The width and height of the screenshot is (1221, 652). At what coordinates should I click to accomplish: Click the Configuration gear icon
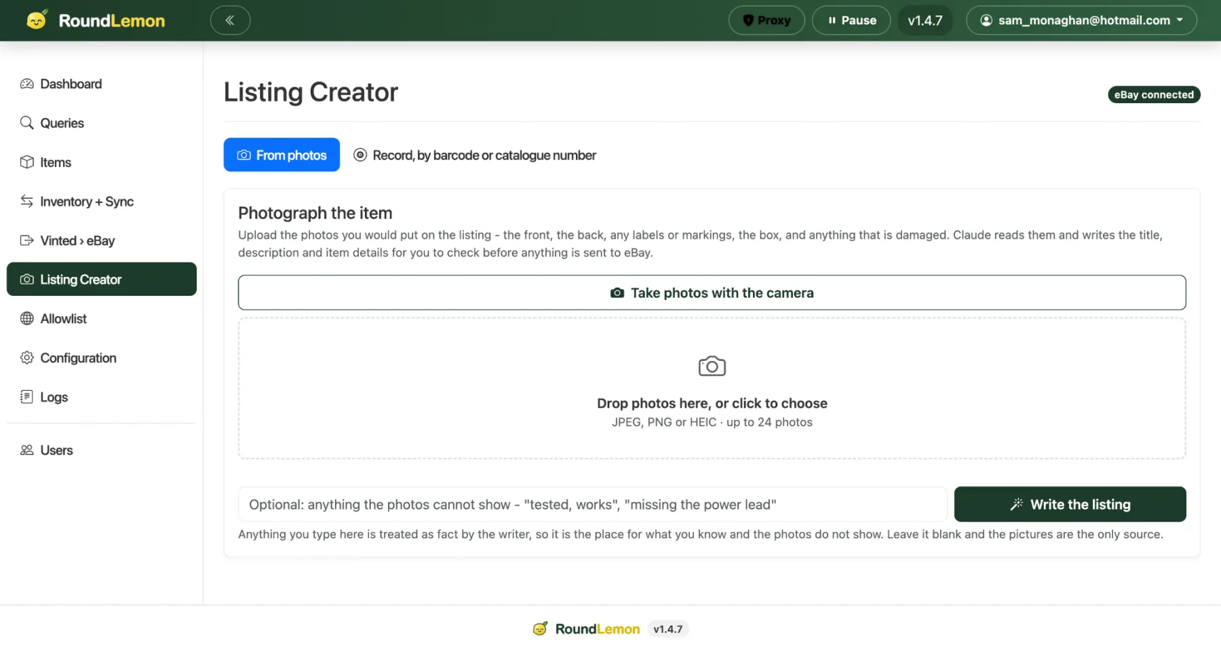27,358
